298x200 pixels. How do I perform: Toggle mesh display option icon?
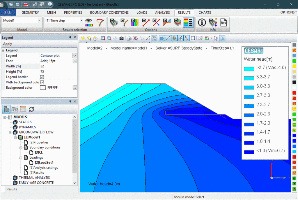[114, 22]
